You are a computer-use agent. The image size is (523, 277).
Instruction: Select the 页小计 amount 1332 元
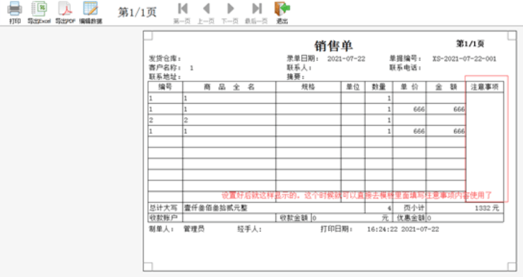[487, 208]
